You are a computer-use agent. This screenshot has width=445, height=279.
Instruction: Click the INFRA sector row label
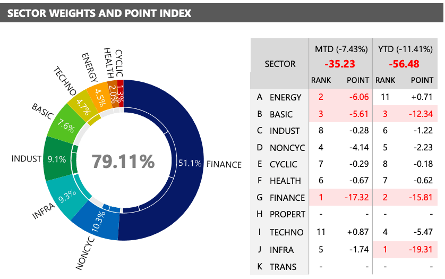[x=281, y=250]
